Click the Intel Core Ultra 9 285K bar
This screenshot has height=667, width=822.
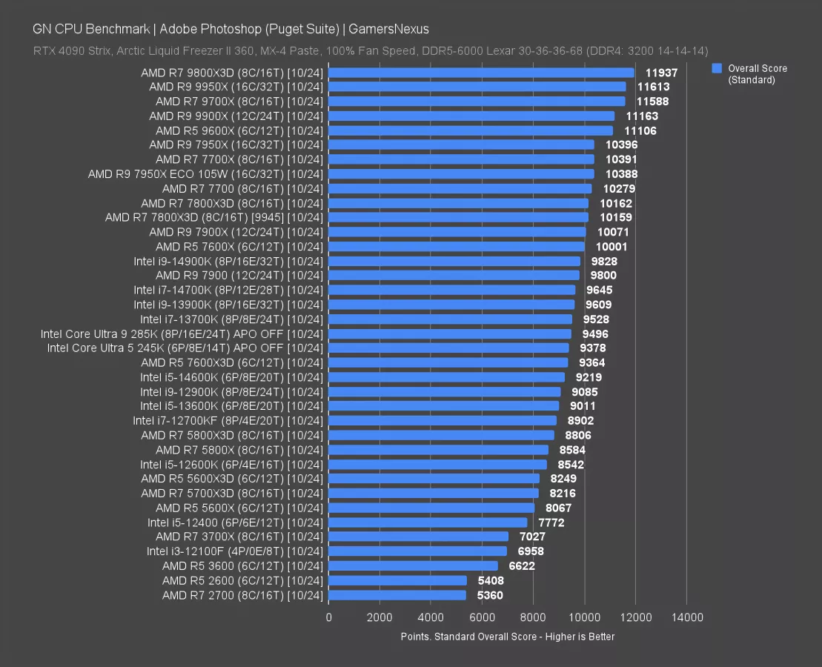click(449, 333)
